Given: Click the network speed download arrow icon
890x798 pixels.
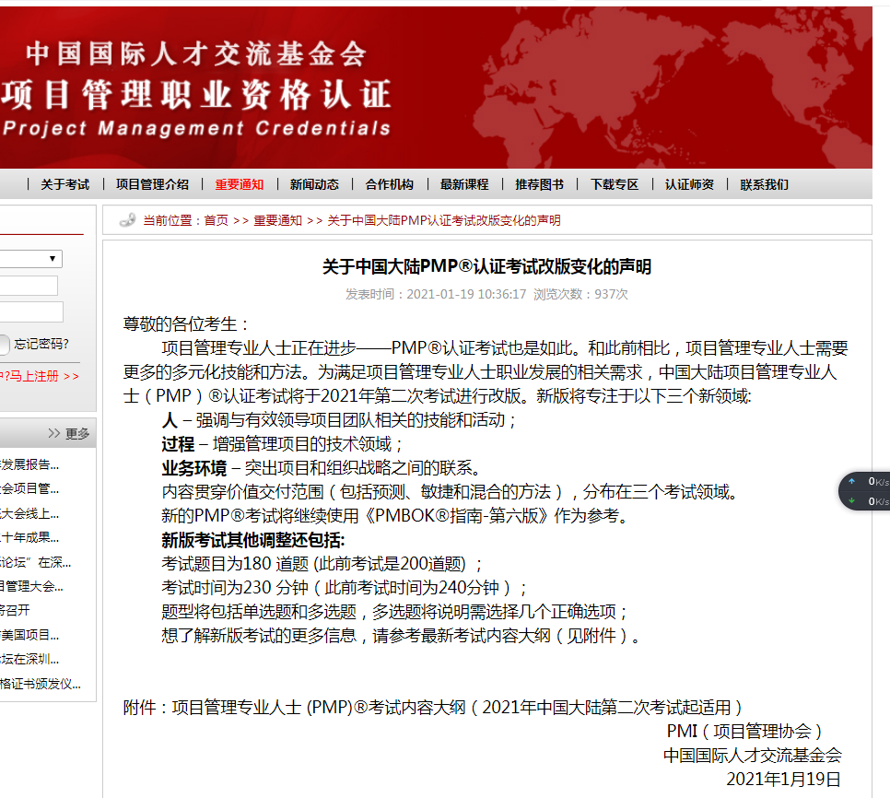Looking at the screenshot, I should point(851,500).
